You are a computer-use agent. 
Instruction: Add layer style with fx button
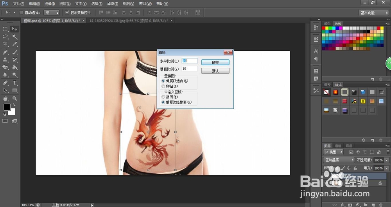(343, 205)
